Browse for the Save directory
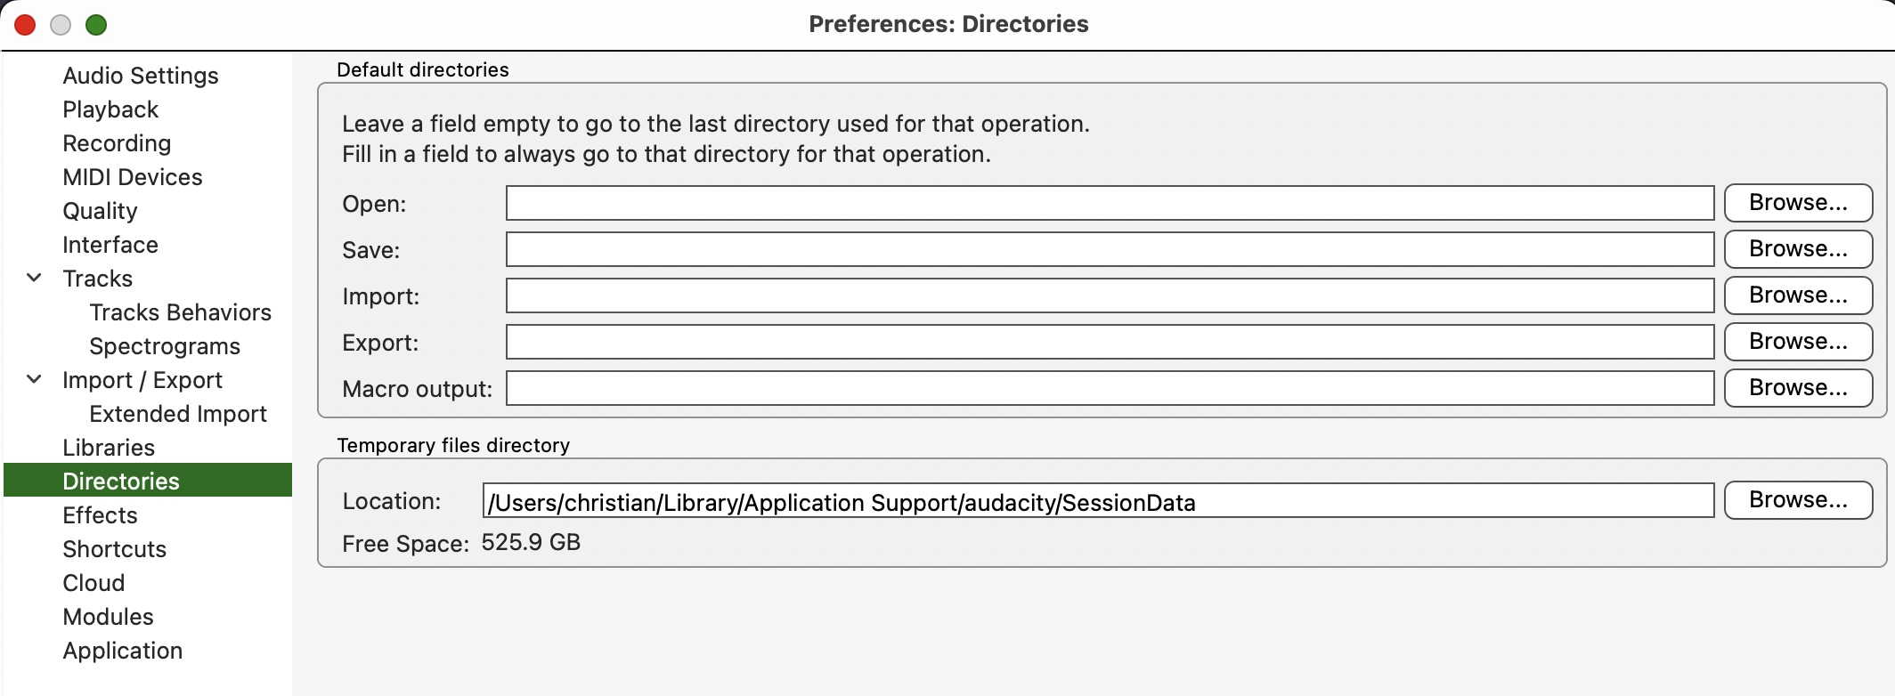 1797,249
